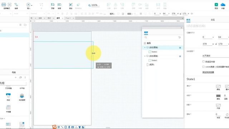The height and width of the screenshot is (129, 229).
Task: Click the Align Right icon
Action: click(122, 5)
